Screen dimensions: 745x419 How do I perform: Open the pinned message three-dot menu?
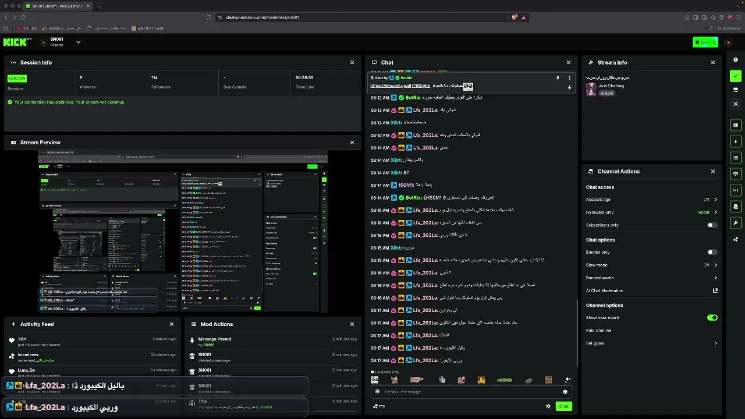569,78
